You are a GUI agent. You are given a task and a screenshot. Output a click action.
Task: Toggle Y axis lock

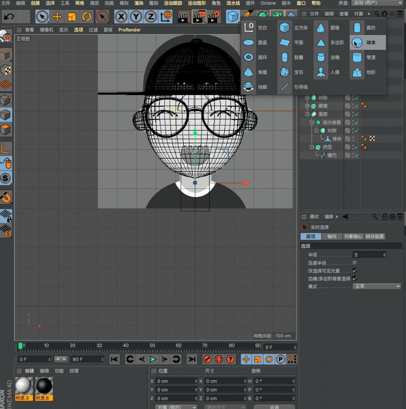click(x=136, y=17)
